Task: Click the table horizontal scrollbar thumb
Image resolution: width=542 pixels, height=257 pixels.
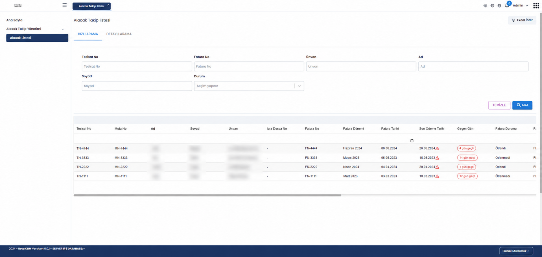Action: [207, 195]
